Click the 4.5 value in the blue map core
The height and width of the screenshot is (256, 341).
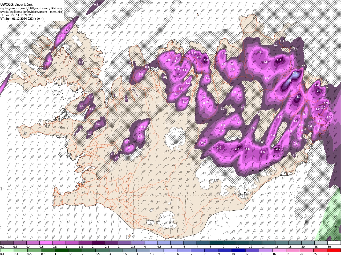click(x=289, y=81)
